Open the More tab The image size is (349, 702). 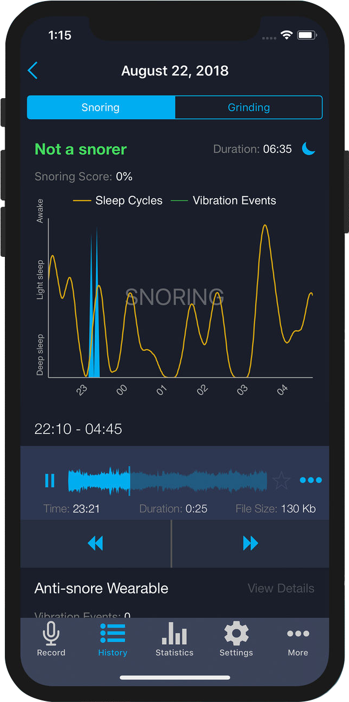tap(298, 640)
